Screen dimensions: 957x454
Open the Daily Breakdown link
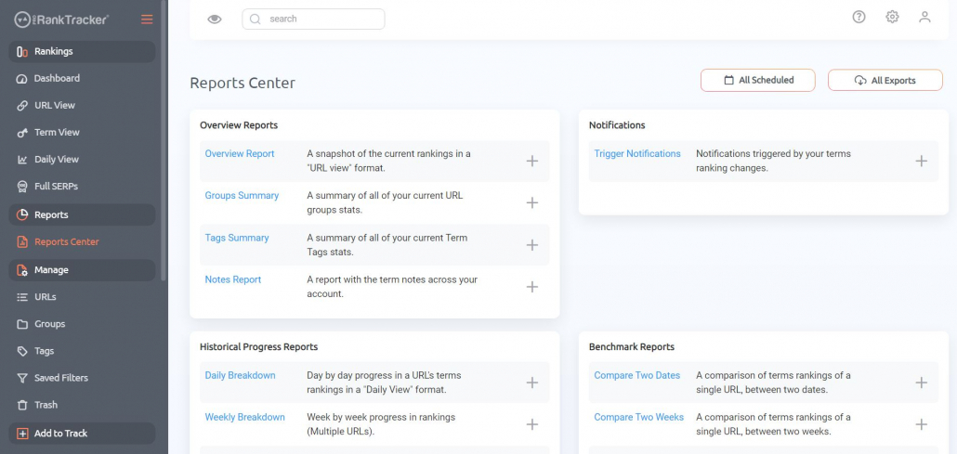pyautogui.click(x=240, y=375)
